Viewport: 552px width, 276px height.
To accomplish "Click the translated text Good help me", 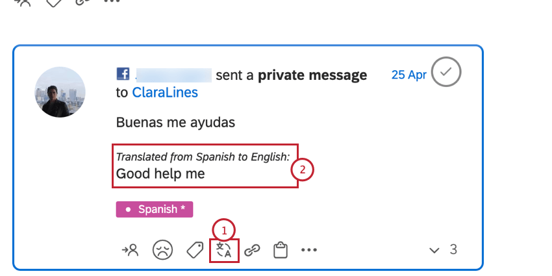I will (x=160, y=173).
